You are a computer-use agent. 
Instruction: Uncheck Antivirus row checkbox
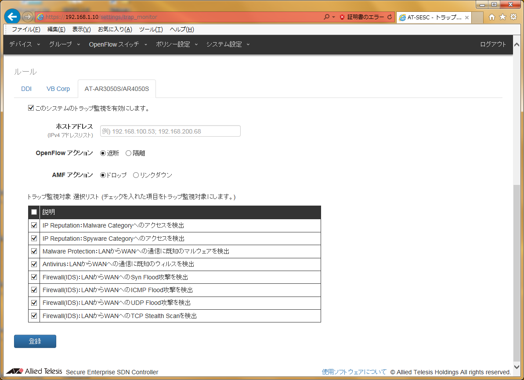point(34,264)
